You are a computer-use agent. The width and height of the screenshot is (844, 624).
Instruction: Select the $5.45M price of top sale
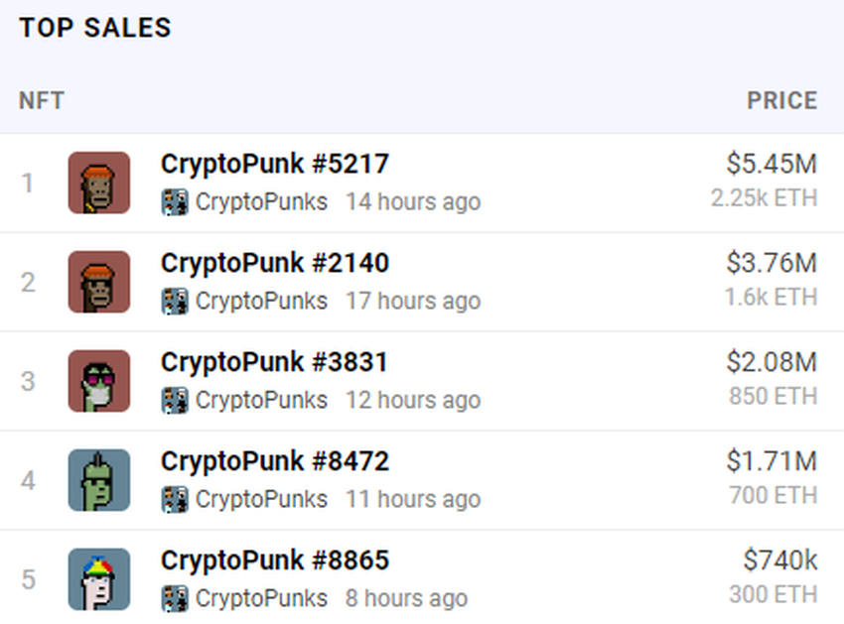[x=772, y=164]
